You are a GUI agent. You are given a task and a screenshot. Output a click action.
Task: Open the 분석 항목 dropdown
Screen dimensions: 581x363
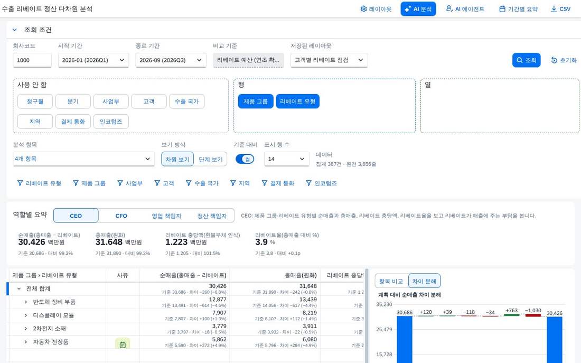(x=84, y=159)
